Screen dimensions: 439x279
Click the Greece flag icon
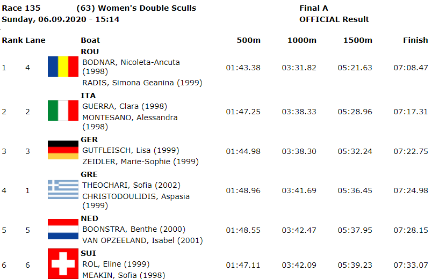[63, 189]
